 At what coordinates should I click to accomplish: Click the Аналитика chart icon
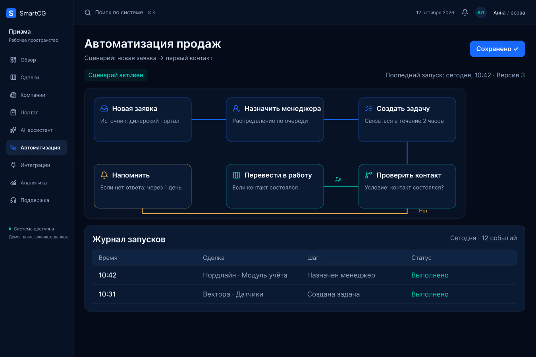click(13, 182)
